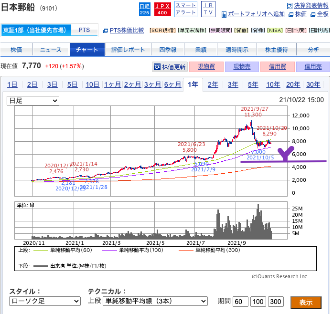The width and height of the screenshot is (333, 314).
Task: Select 3ヶ月 chart period
Action: 152,84
